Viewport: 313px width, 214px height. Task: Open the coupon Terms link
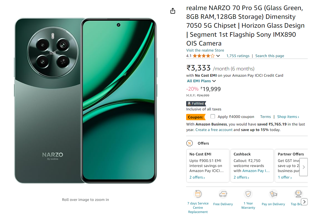coord(266,116)
